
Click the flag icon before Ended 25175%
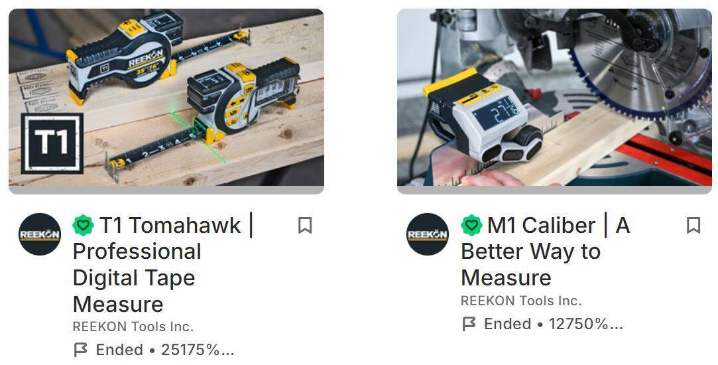tap(81, 350)
